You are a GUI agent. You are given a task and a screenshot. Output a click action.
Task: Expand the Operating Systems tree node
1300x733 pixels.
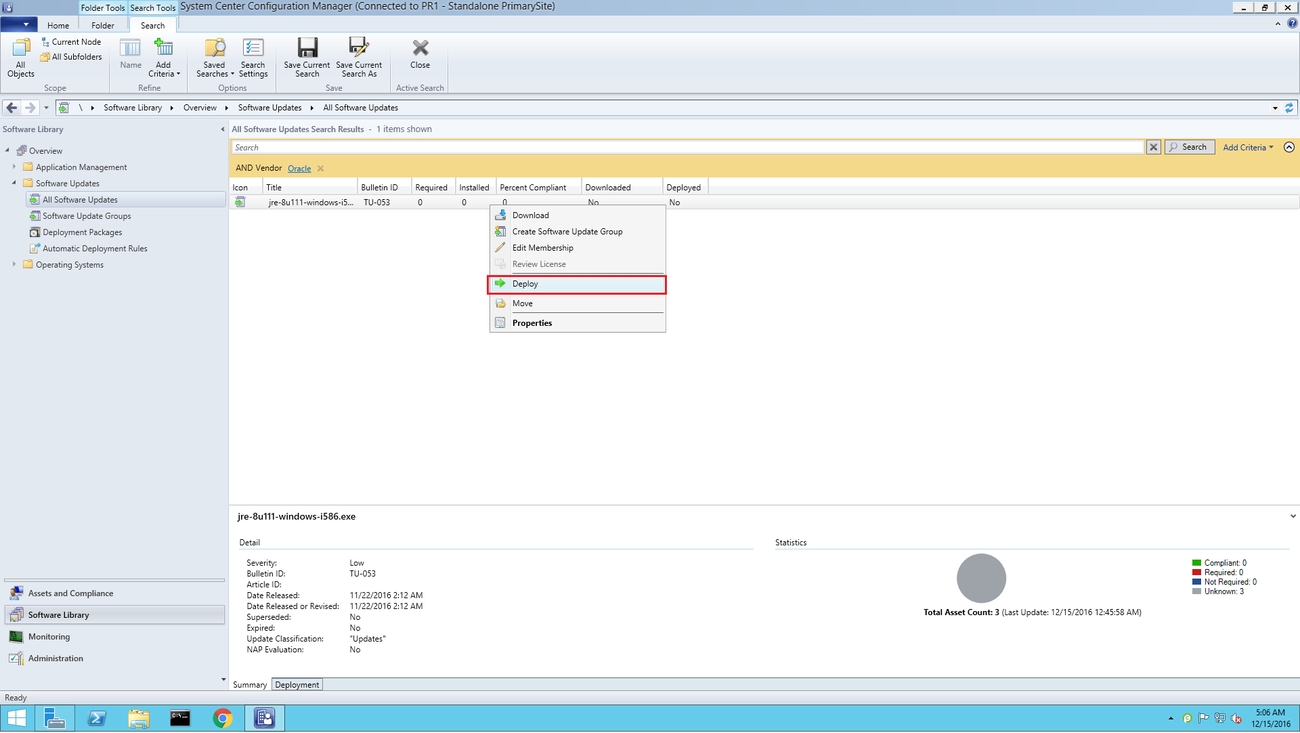click(12, 264)
